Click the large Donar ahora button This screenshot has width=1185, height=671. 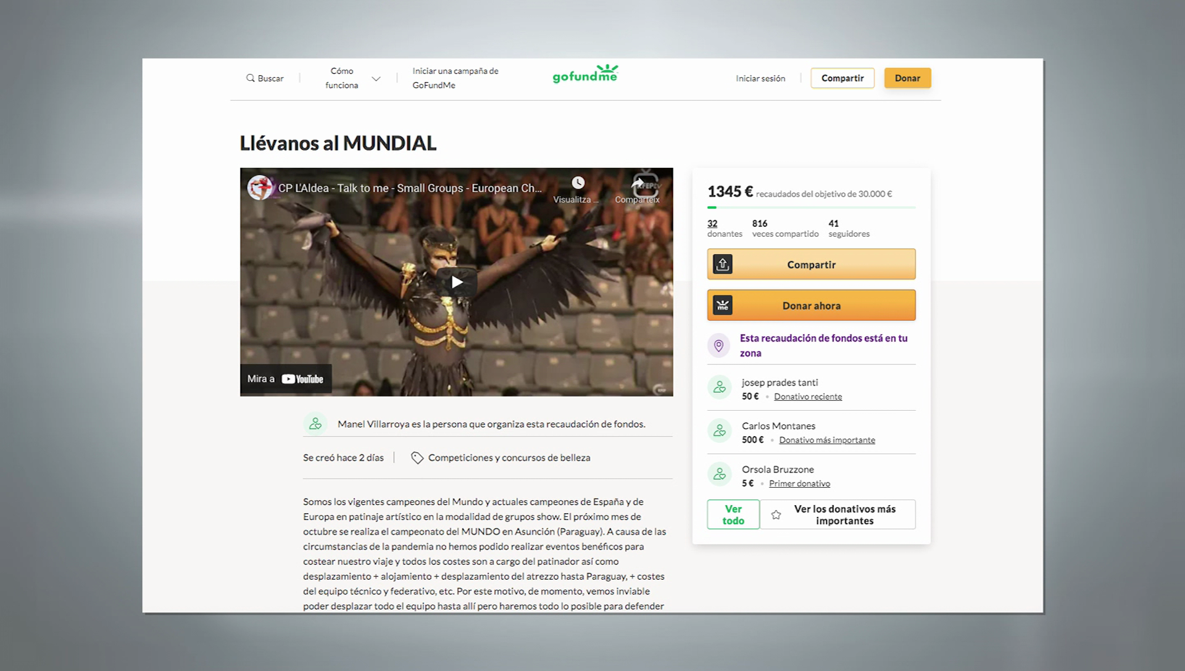811,305
